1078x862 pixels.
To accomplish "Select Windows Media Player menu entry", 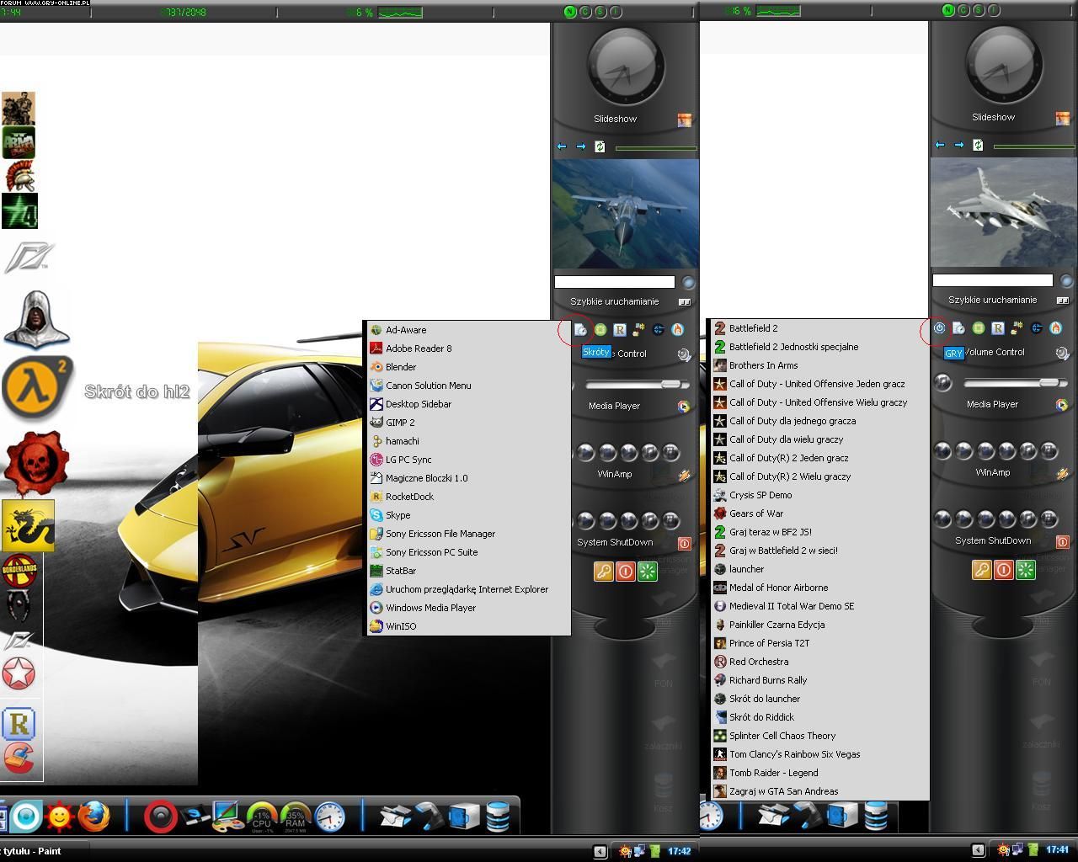I will click(467, 608).
